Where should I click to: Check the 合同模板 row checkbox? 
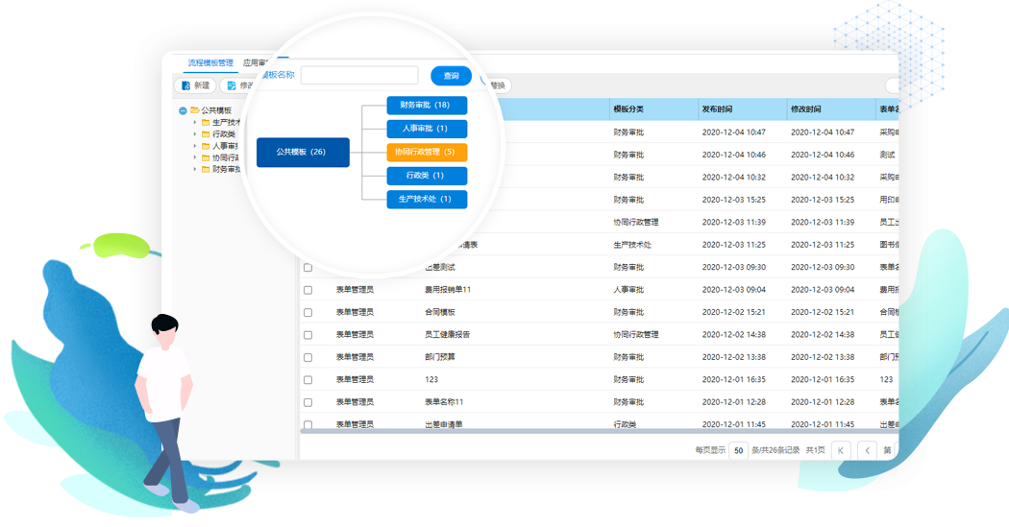308,312
